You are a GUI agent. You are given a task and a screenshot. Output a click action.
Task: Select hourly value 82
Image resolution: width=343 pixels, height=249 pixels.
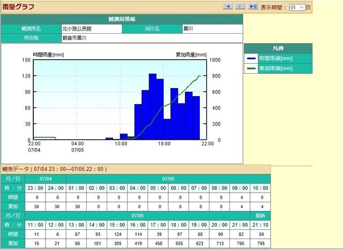(x=241, y=234)
